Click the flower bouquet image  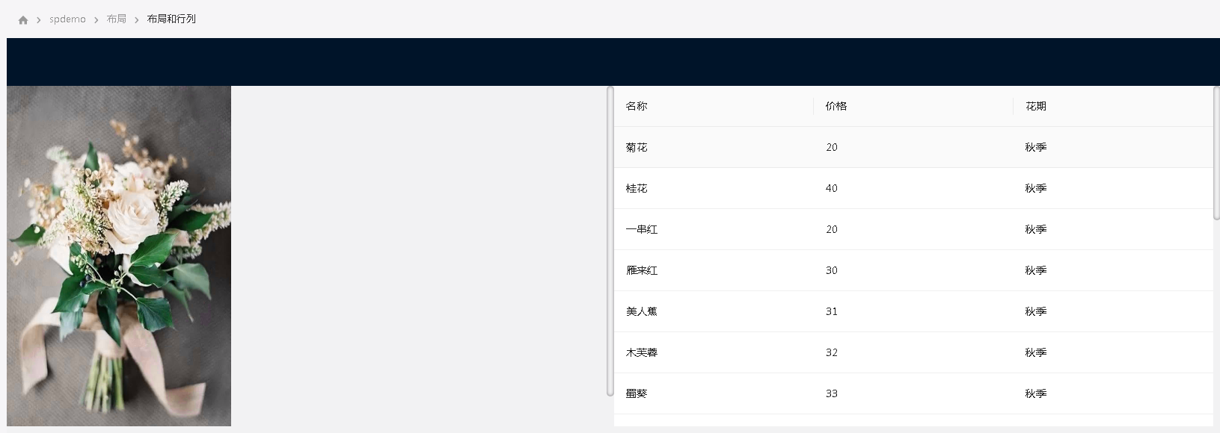119,256
